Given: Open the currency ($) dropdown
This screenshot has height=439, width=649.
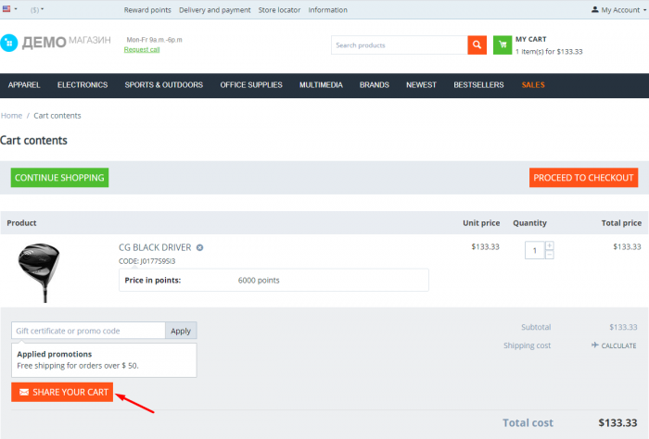Looking at the screenshot, I should [37, 9].
